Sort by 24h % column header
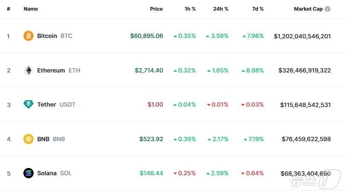345x194 pixels. pyautogui.click(x=221, y=9)
